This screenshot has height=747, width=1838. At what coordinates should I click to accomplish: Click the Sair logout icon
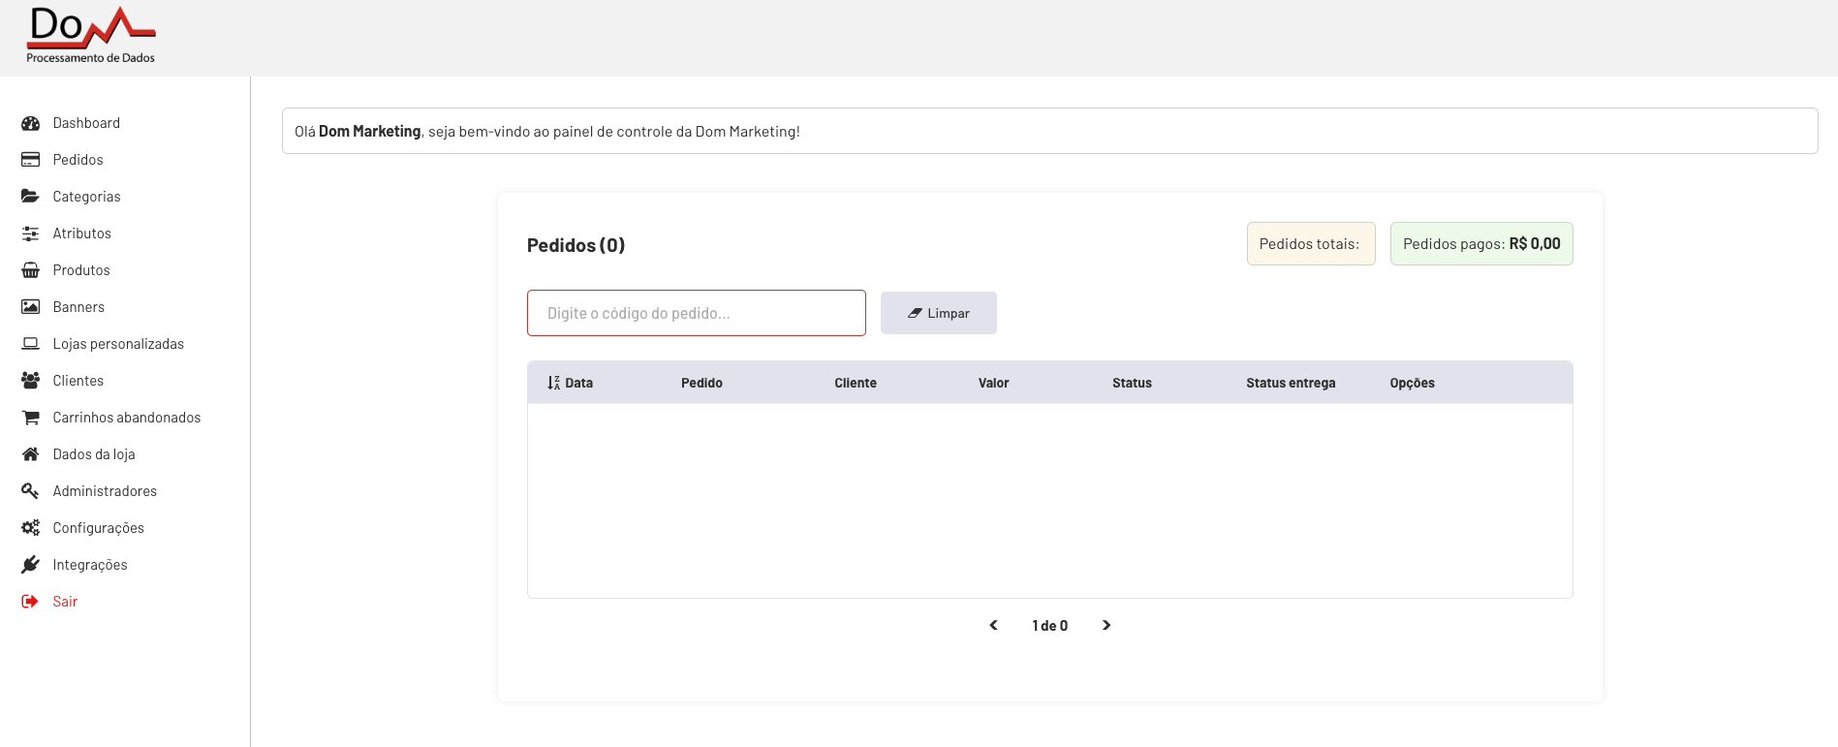[x=31, y=602]
